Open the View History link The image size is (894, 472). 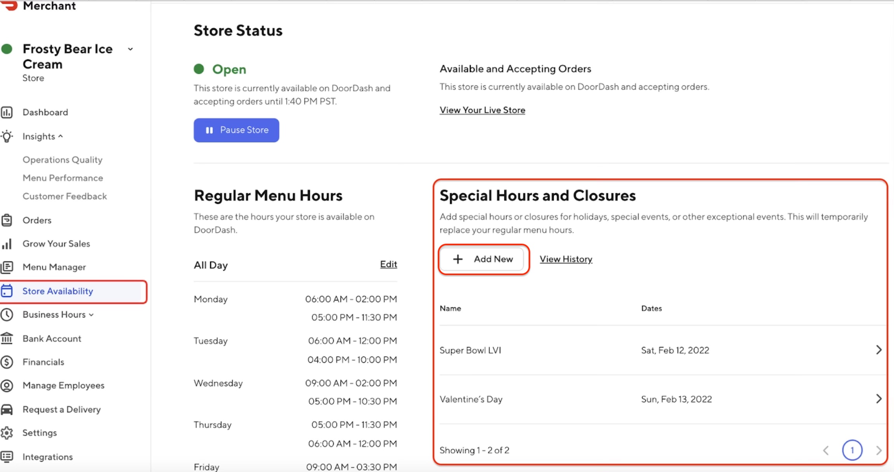[566, 259]
